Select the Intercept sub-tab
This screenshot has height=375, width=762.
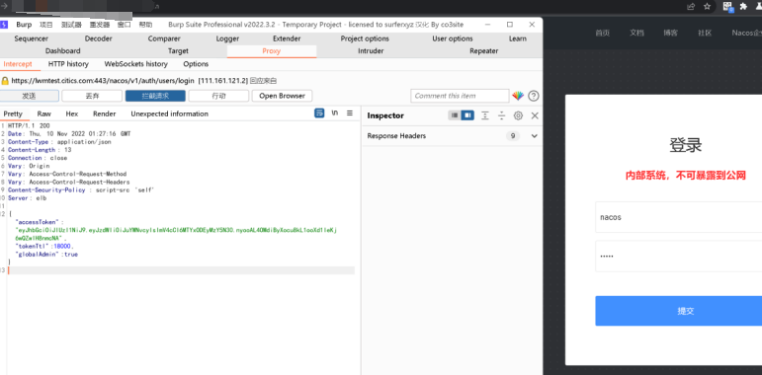click(18, 64)
